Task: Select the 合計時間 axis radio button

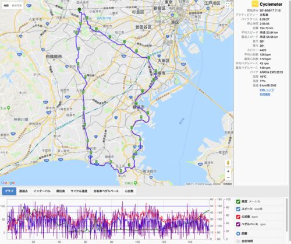Action: click(x=238, y=241)
